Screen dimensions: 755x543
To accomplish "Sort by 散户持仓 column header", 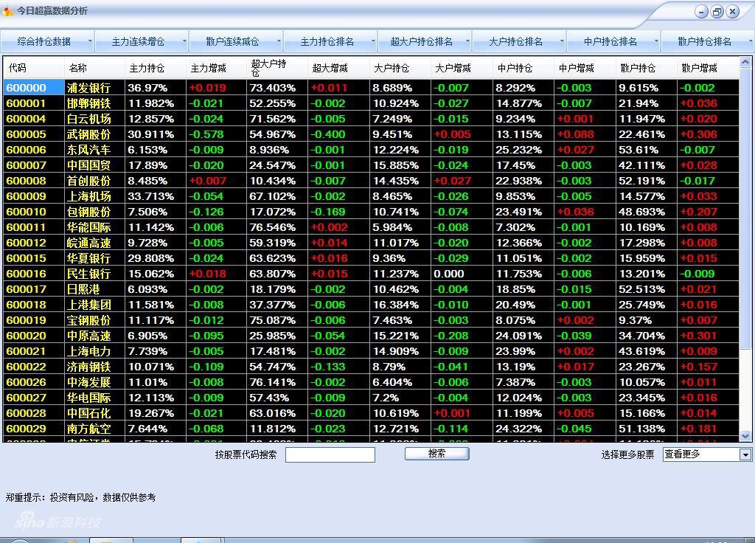I will 646,69.
